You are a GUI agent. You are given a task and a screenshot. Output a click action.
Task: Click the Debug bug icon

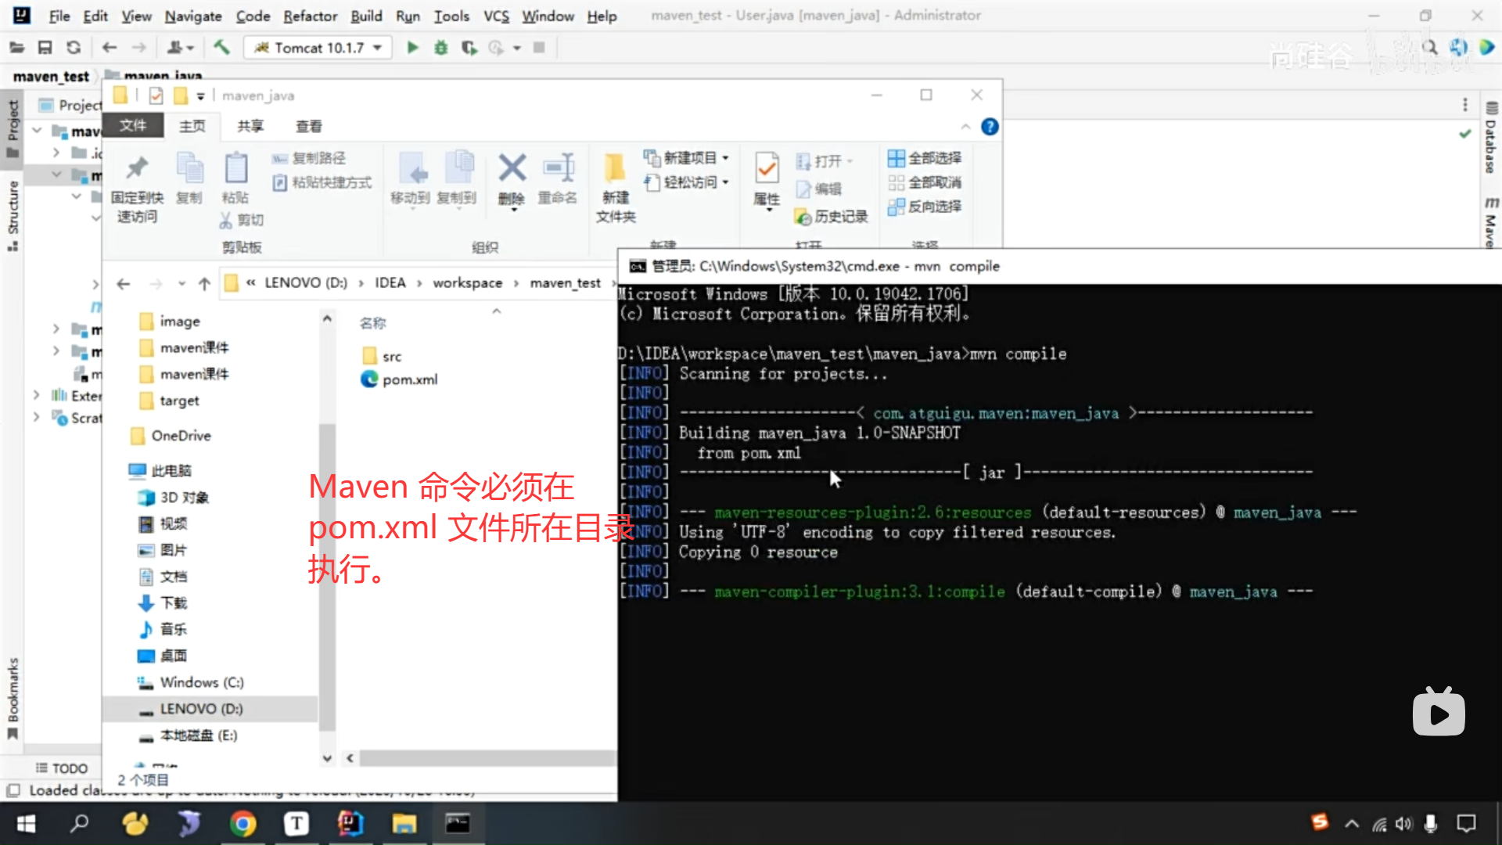[x=441, y=48]
